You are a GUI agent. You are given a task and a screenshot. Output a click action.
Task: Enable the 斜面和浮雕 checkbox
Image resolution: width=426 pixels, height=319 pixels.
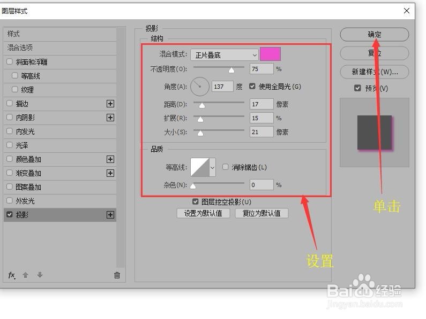point(10,62)
